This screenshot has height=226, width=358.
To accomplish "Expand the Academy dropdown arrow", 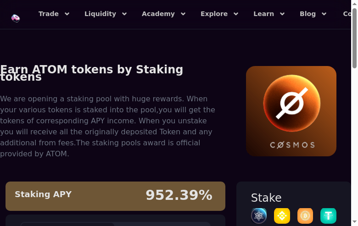I will pos(183,14).
